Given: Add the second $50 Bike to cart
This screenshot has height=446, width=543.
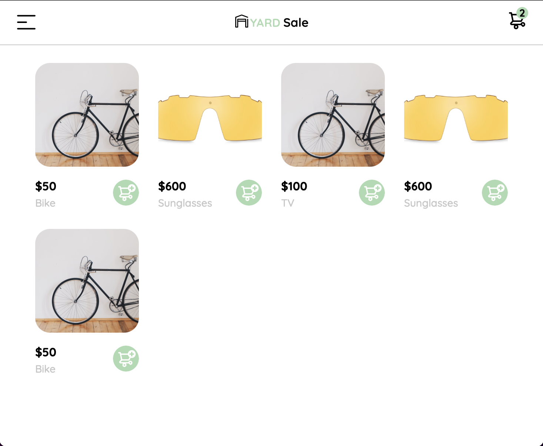Looking at the screenshot, I should tap(126, 358).
